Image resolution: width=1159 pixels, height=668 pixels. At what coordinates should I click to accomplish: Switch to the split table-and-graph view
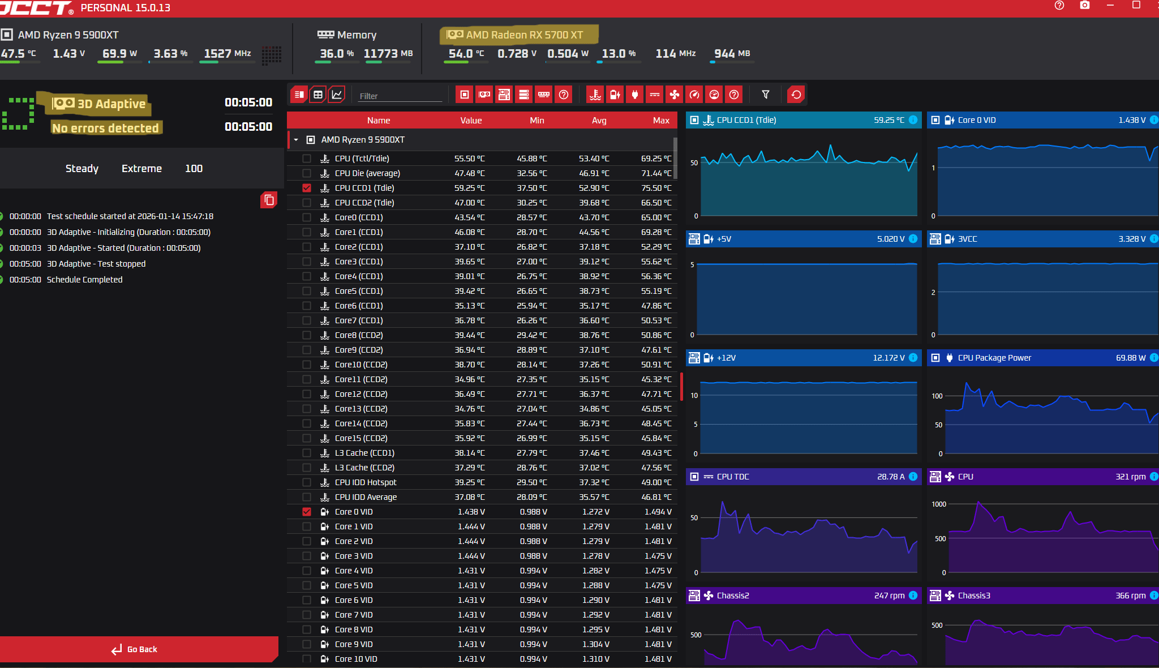point(299,95)
